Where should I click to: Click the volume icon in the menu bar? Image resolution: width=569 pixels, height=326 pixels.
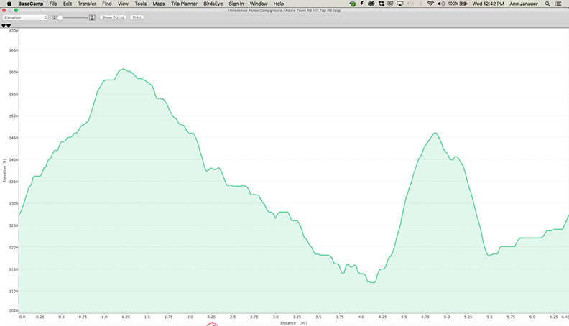coord(442,4)
